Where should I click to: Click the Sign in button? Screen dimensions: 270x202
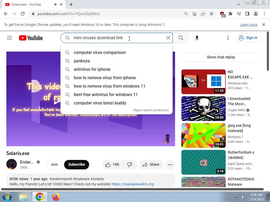pos(248,38)
